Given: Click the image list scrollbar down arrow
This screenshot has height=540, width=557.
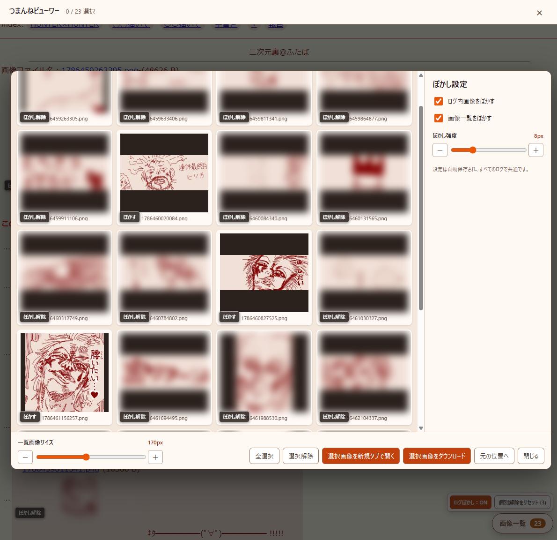Looking at the screenshot, I should pyautogui.click(x=421, y=428).
